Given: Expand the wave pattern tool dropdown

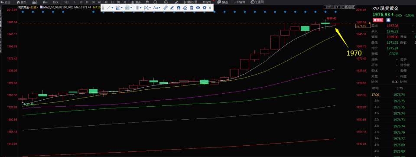Looking at the screenshot, I should (150, 8).
